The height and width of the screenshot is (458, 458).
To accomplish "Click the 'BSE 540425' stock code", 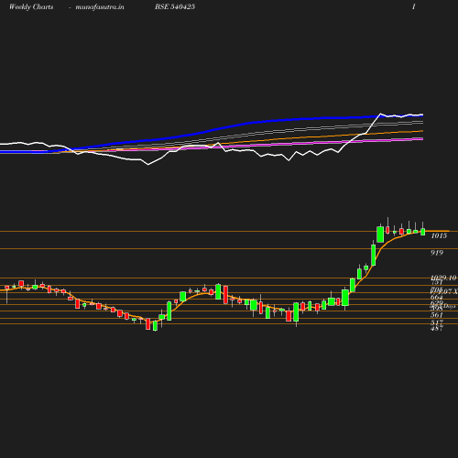I will 175,6.
